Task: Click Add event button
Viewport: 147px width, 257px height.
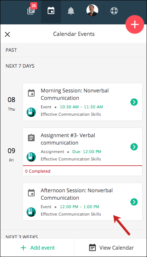Action: click(x=38, y=248)
